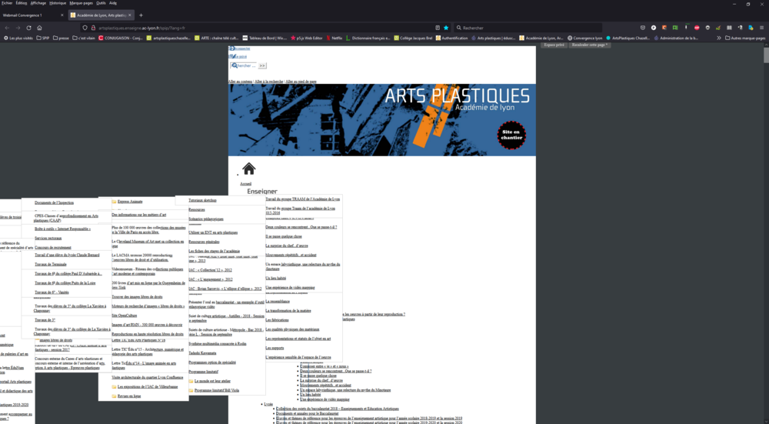Open the Marque-pages menu

click(81, 3)
